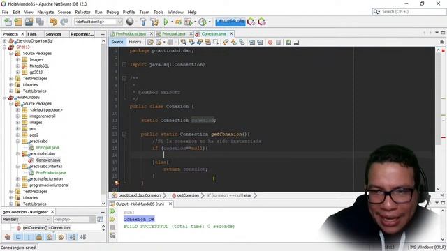Click the Find Selection magnifier icon in editor toolbar
447x251 pixels.
click(x=183, y=42)
